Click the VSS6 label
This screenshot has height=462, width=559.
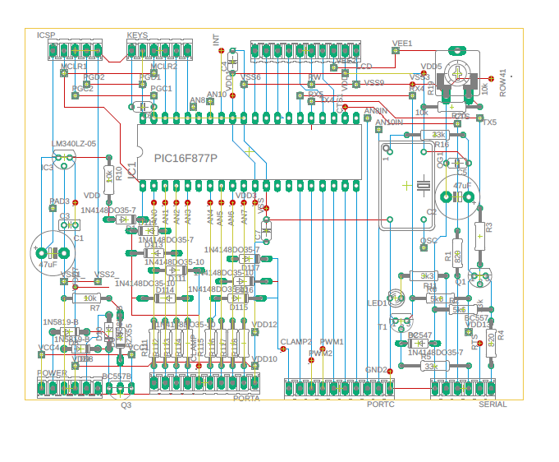point(250,77)
